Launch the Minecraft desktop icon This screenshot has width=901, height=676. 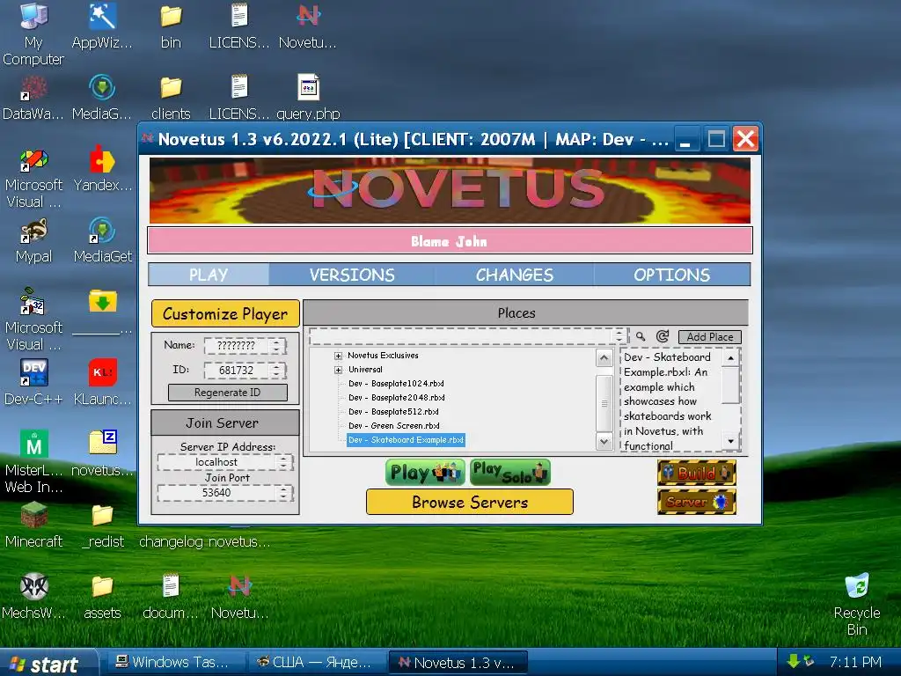click(33, 525)
